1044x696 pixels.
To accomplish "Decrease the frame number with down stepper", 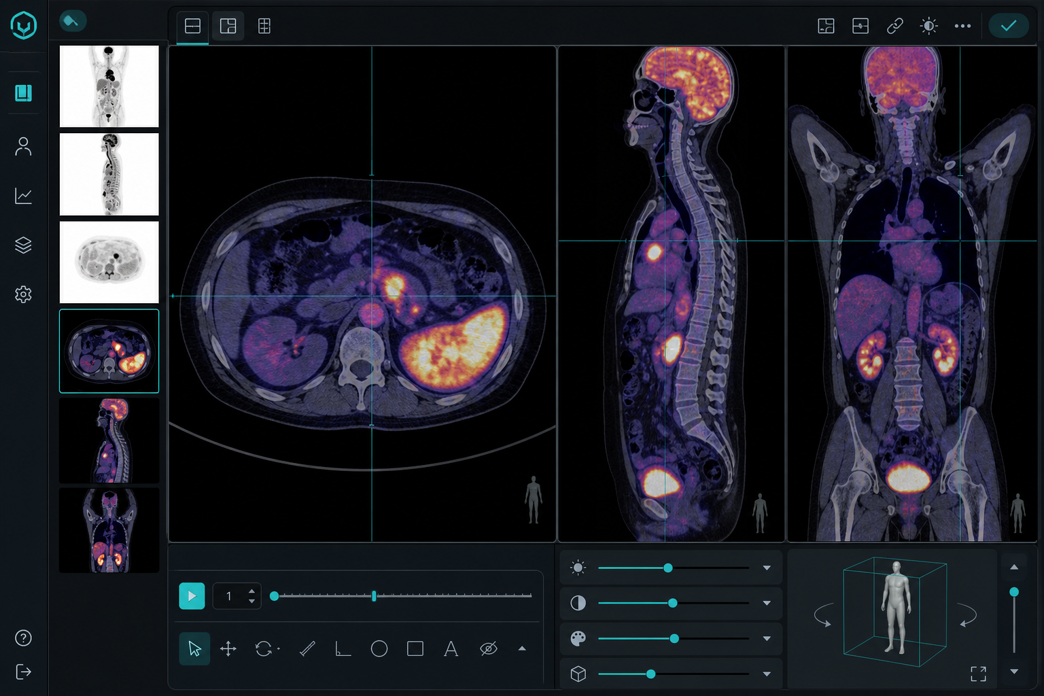I will [x=252, y=602].
